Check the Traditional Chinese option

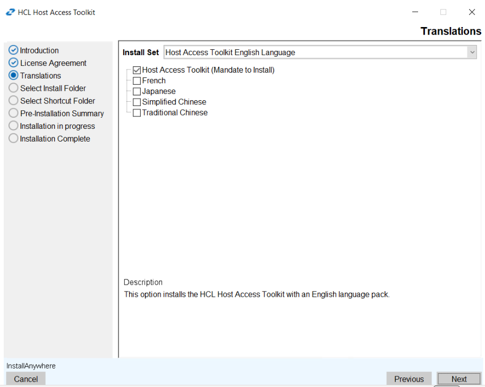pyautogui.click(x=137, y=113)
